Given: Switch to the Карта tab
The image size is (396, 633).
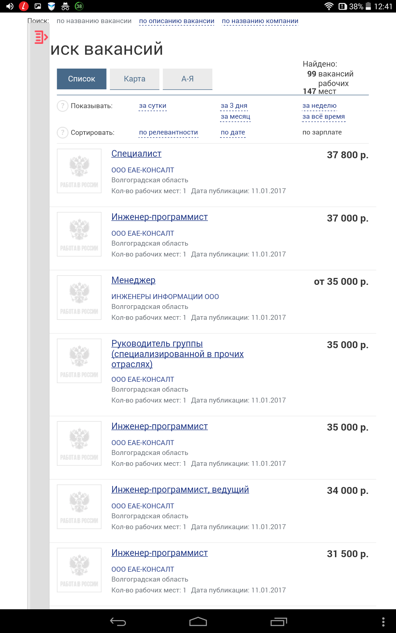Looking at the screenshot, I should [x=135, y=79].
